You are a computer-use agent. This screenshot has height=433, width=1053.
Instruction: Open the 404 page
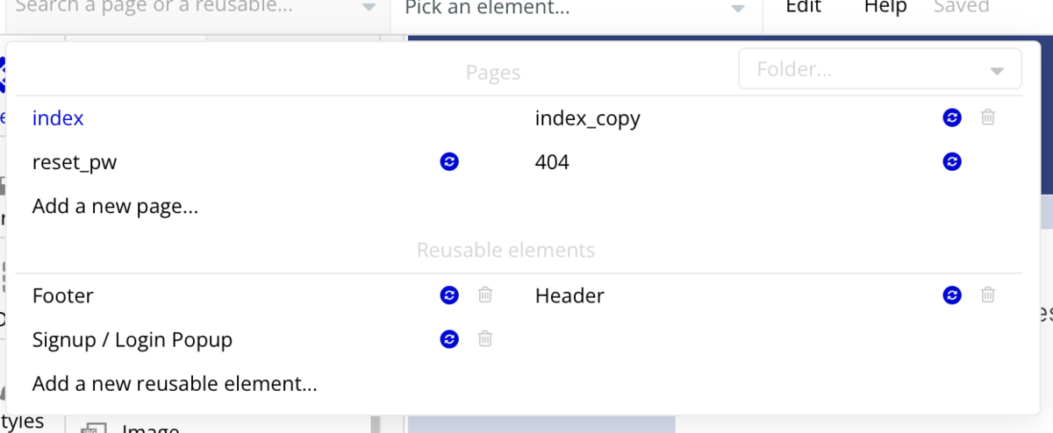(x=552, y=162)
